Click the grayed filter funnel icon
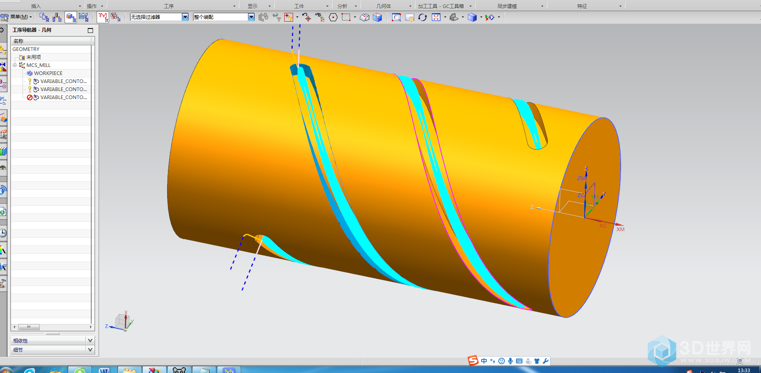The height and width of the screenshot is (373, 761). pyautogui.click(x=277, y=17)
